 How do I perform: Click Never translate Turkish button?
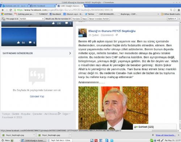pos(99,19)
